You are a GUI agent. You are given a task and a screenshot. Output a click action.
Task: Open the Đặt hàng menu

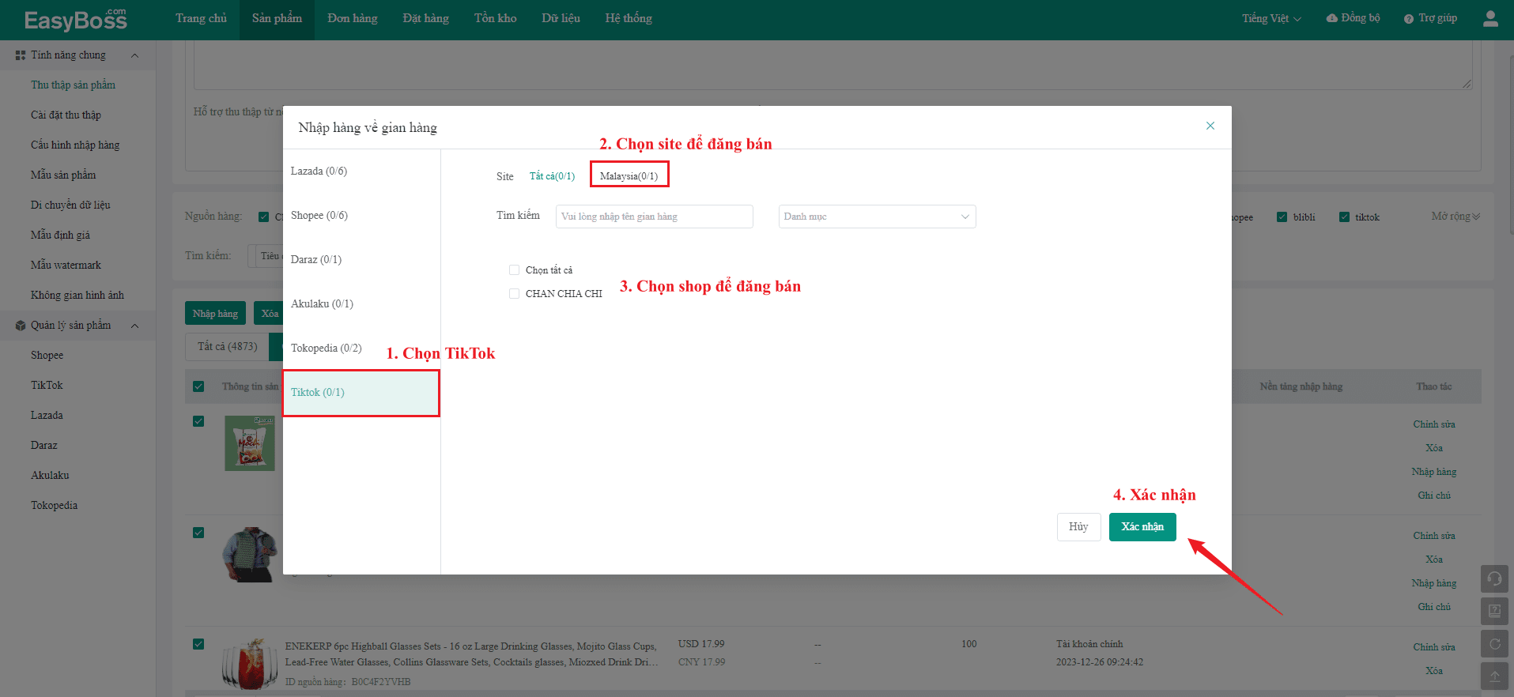[425, 19]
